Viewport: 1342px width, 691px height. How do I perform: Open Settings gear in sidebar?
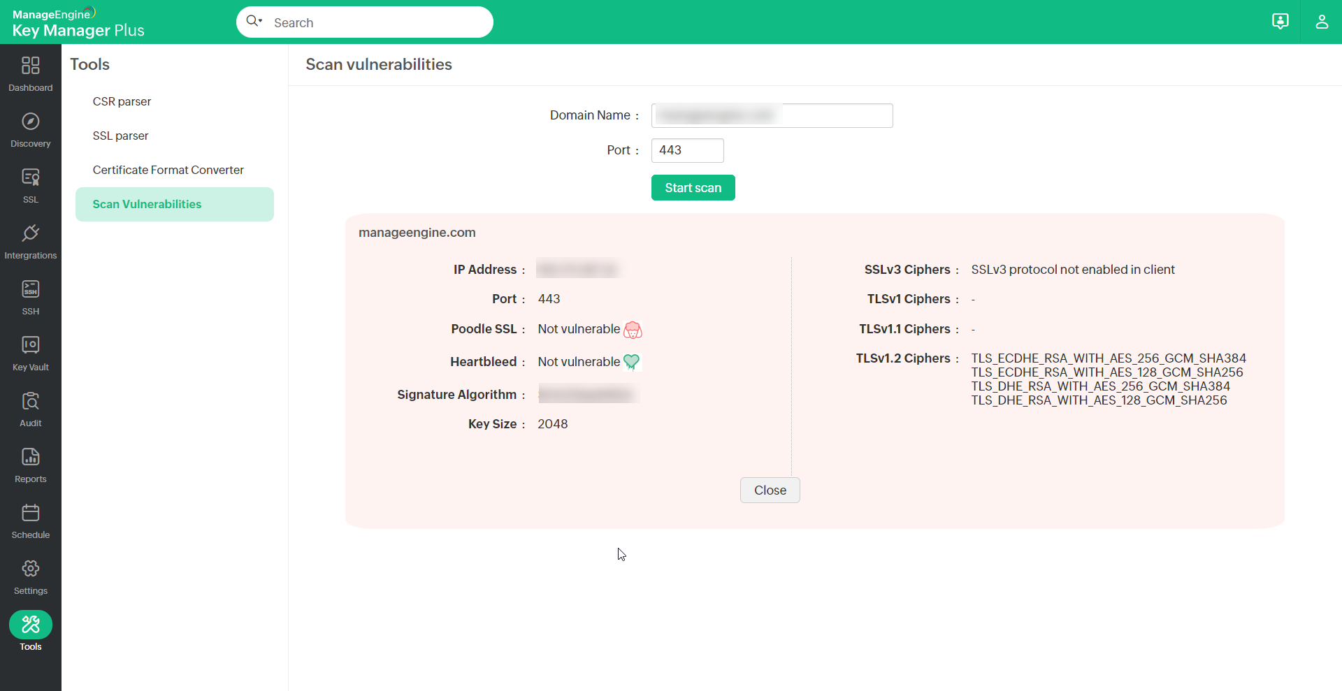point(31,577)
